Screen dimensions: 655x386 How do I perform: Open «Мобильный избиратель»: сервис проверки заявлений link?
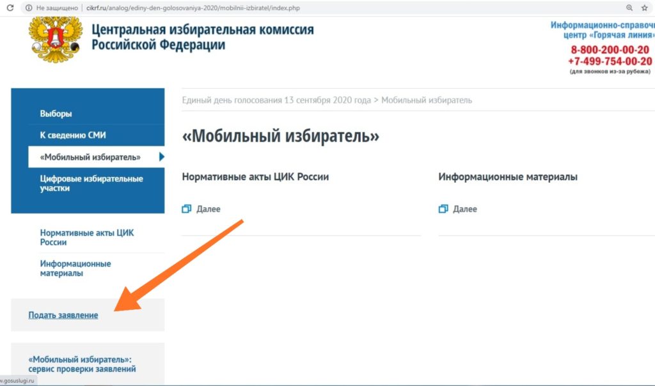(x=81, y=364)
